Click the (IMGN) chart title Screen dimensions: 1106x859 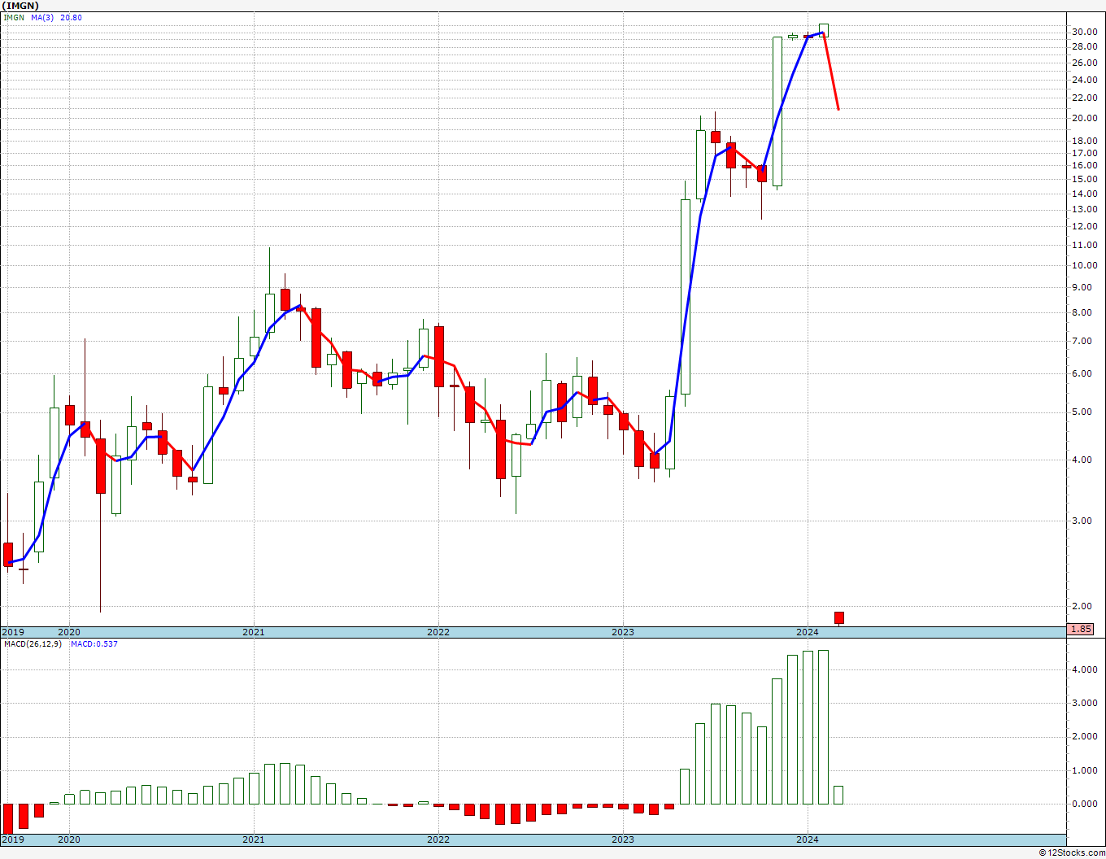tap(20, 6)
